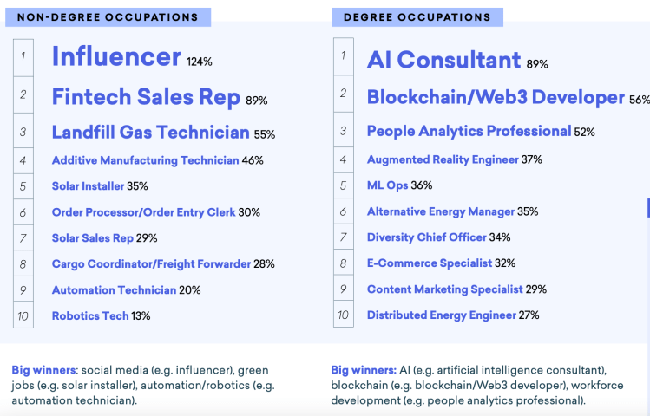Click the Influencer occupation title
Viewport: 650px width, 416px height.
(x=116, y=57)
